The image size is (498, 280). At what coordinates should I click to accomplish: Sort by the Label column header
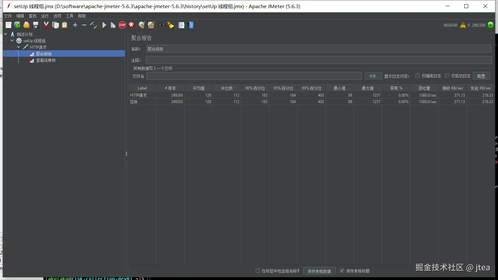click(x=142, y=88)
